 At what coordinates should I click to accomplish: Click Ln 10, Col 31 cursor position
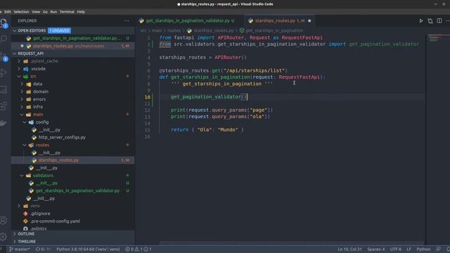(349, 249)
